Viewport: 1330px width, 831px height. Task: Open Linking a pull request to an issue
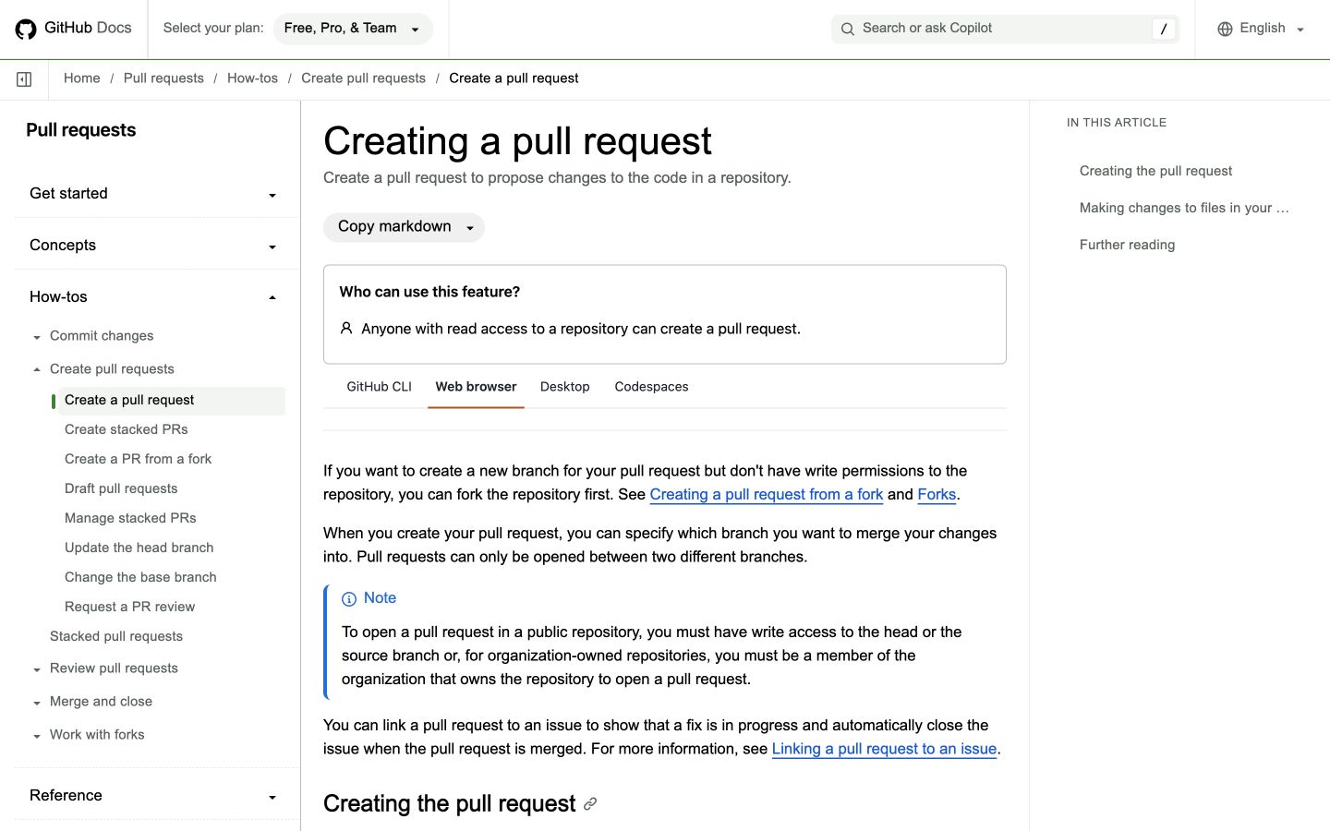click(x=884, y=750)
